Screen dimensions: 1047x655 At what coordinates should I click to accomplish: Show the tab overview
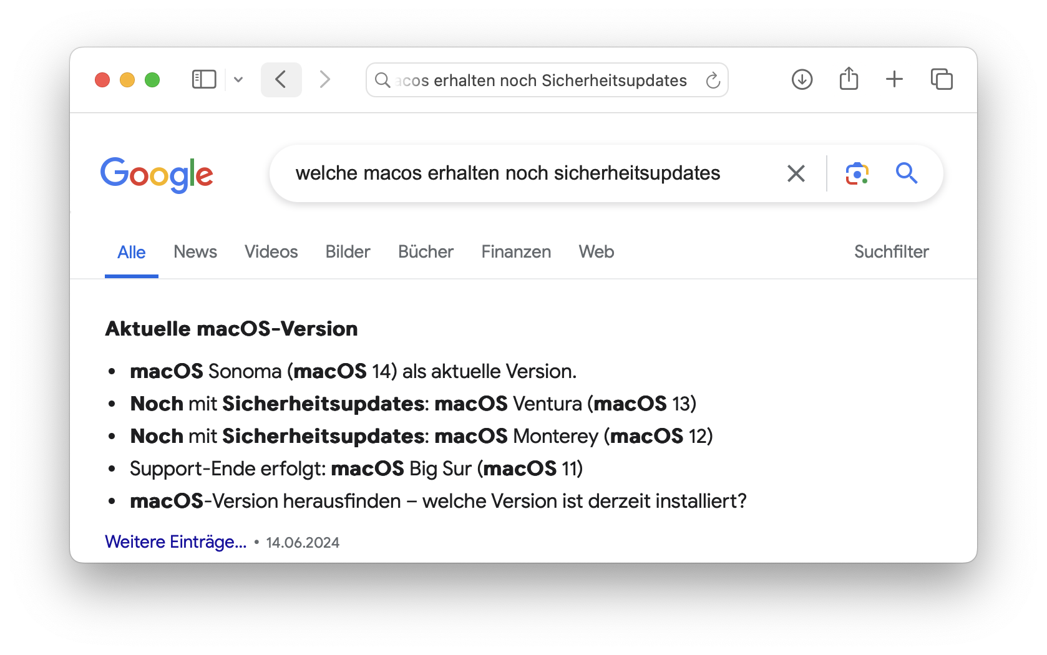pos(942,79)
